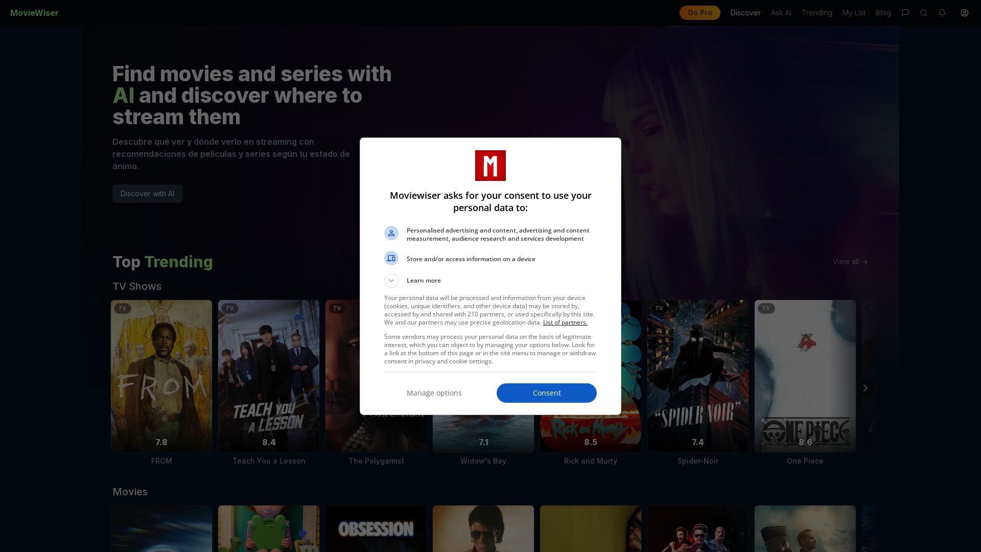Click The Polygamist title
981x552 pixels.
click(376, 461)
